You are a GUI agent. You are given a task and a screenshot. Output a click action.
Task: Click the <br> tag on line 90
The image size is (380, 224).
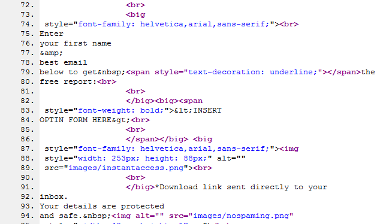[135, 177]
